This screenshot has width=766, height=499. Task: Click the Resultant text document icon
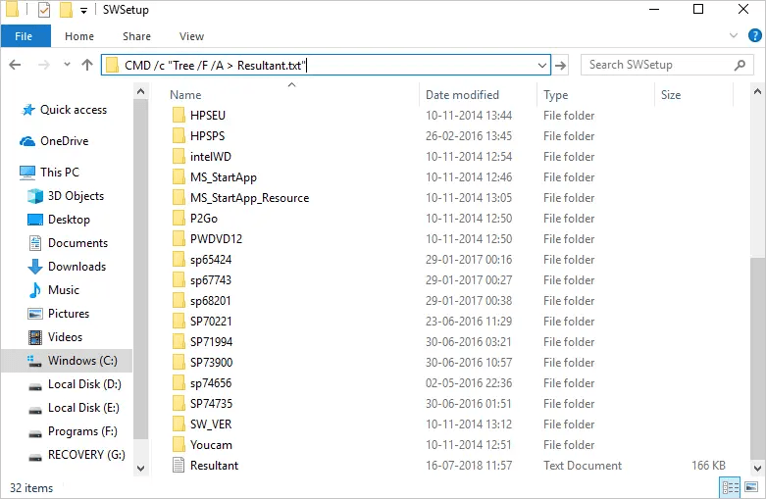click(179, 466)
